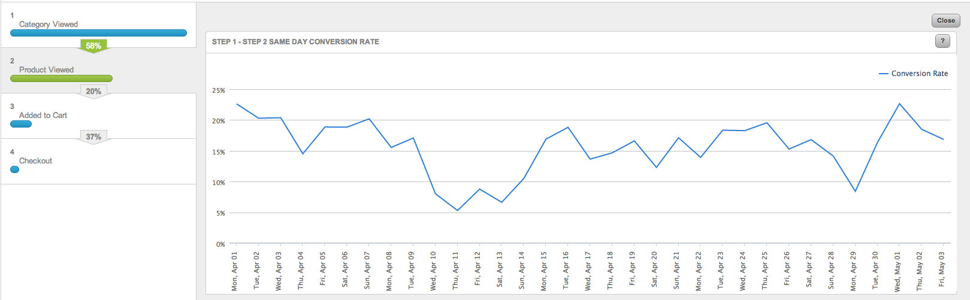The height and width of the screenshot is (300, 970).
Task: Click the Close button
Action: (945, 20)
